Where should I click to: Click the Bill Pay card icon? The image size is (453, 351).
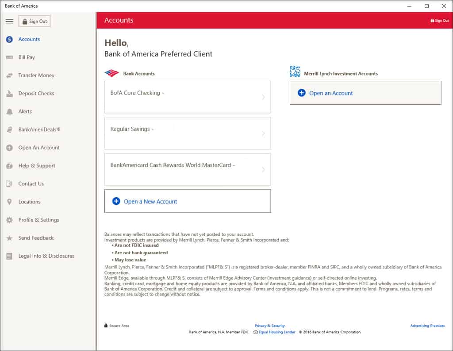9,57
